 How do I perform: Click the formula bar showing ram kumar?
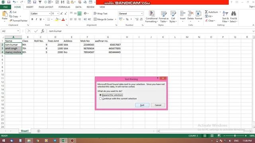tap(150, 31)
